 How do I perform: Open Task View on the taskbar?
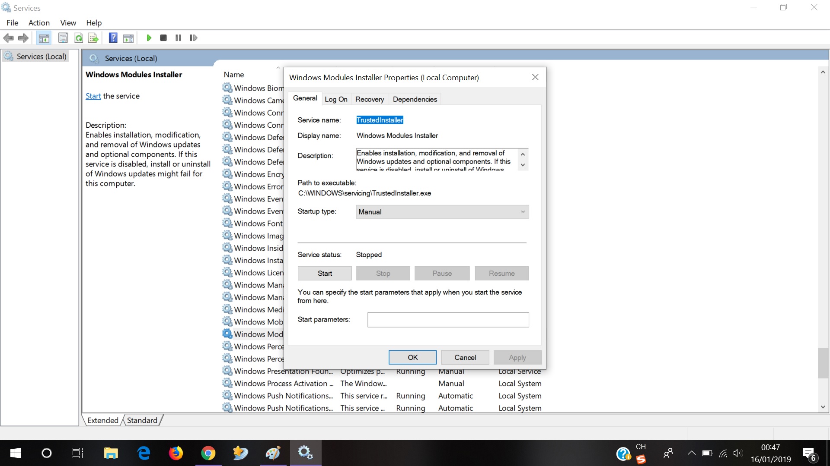(x=78, y=453)
